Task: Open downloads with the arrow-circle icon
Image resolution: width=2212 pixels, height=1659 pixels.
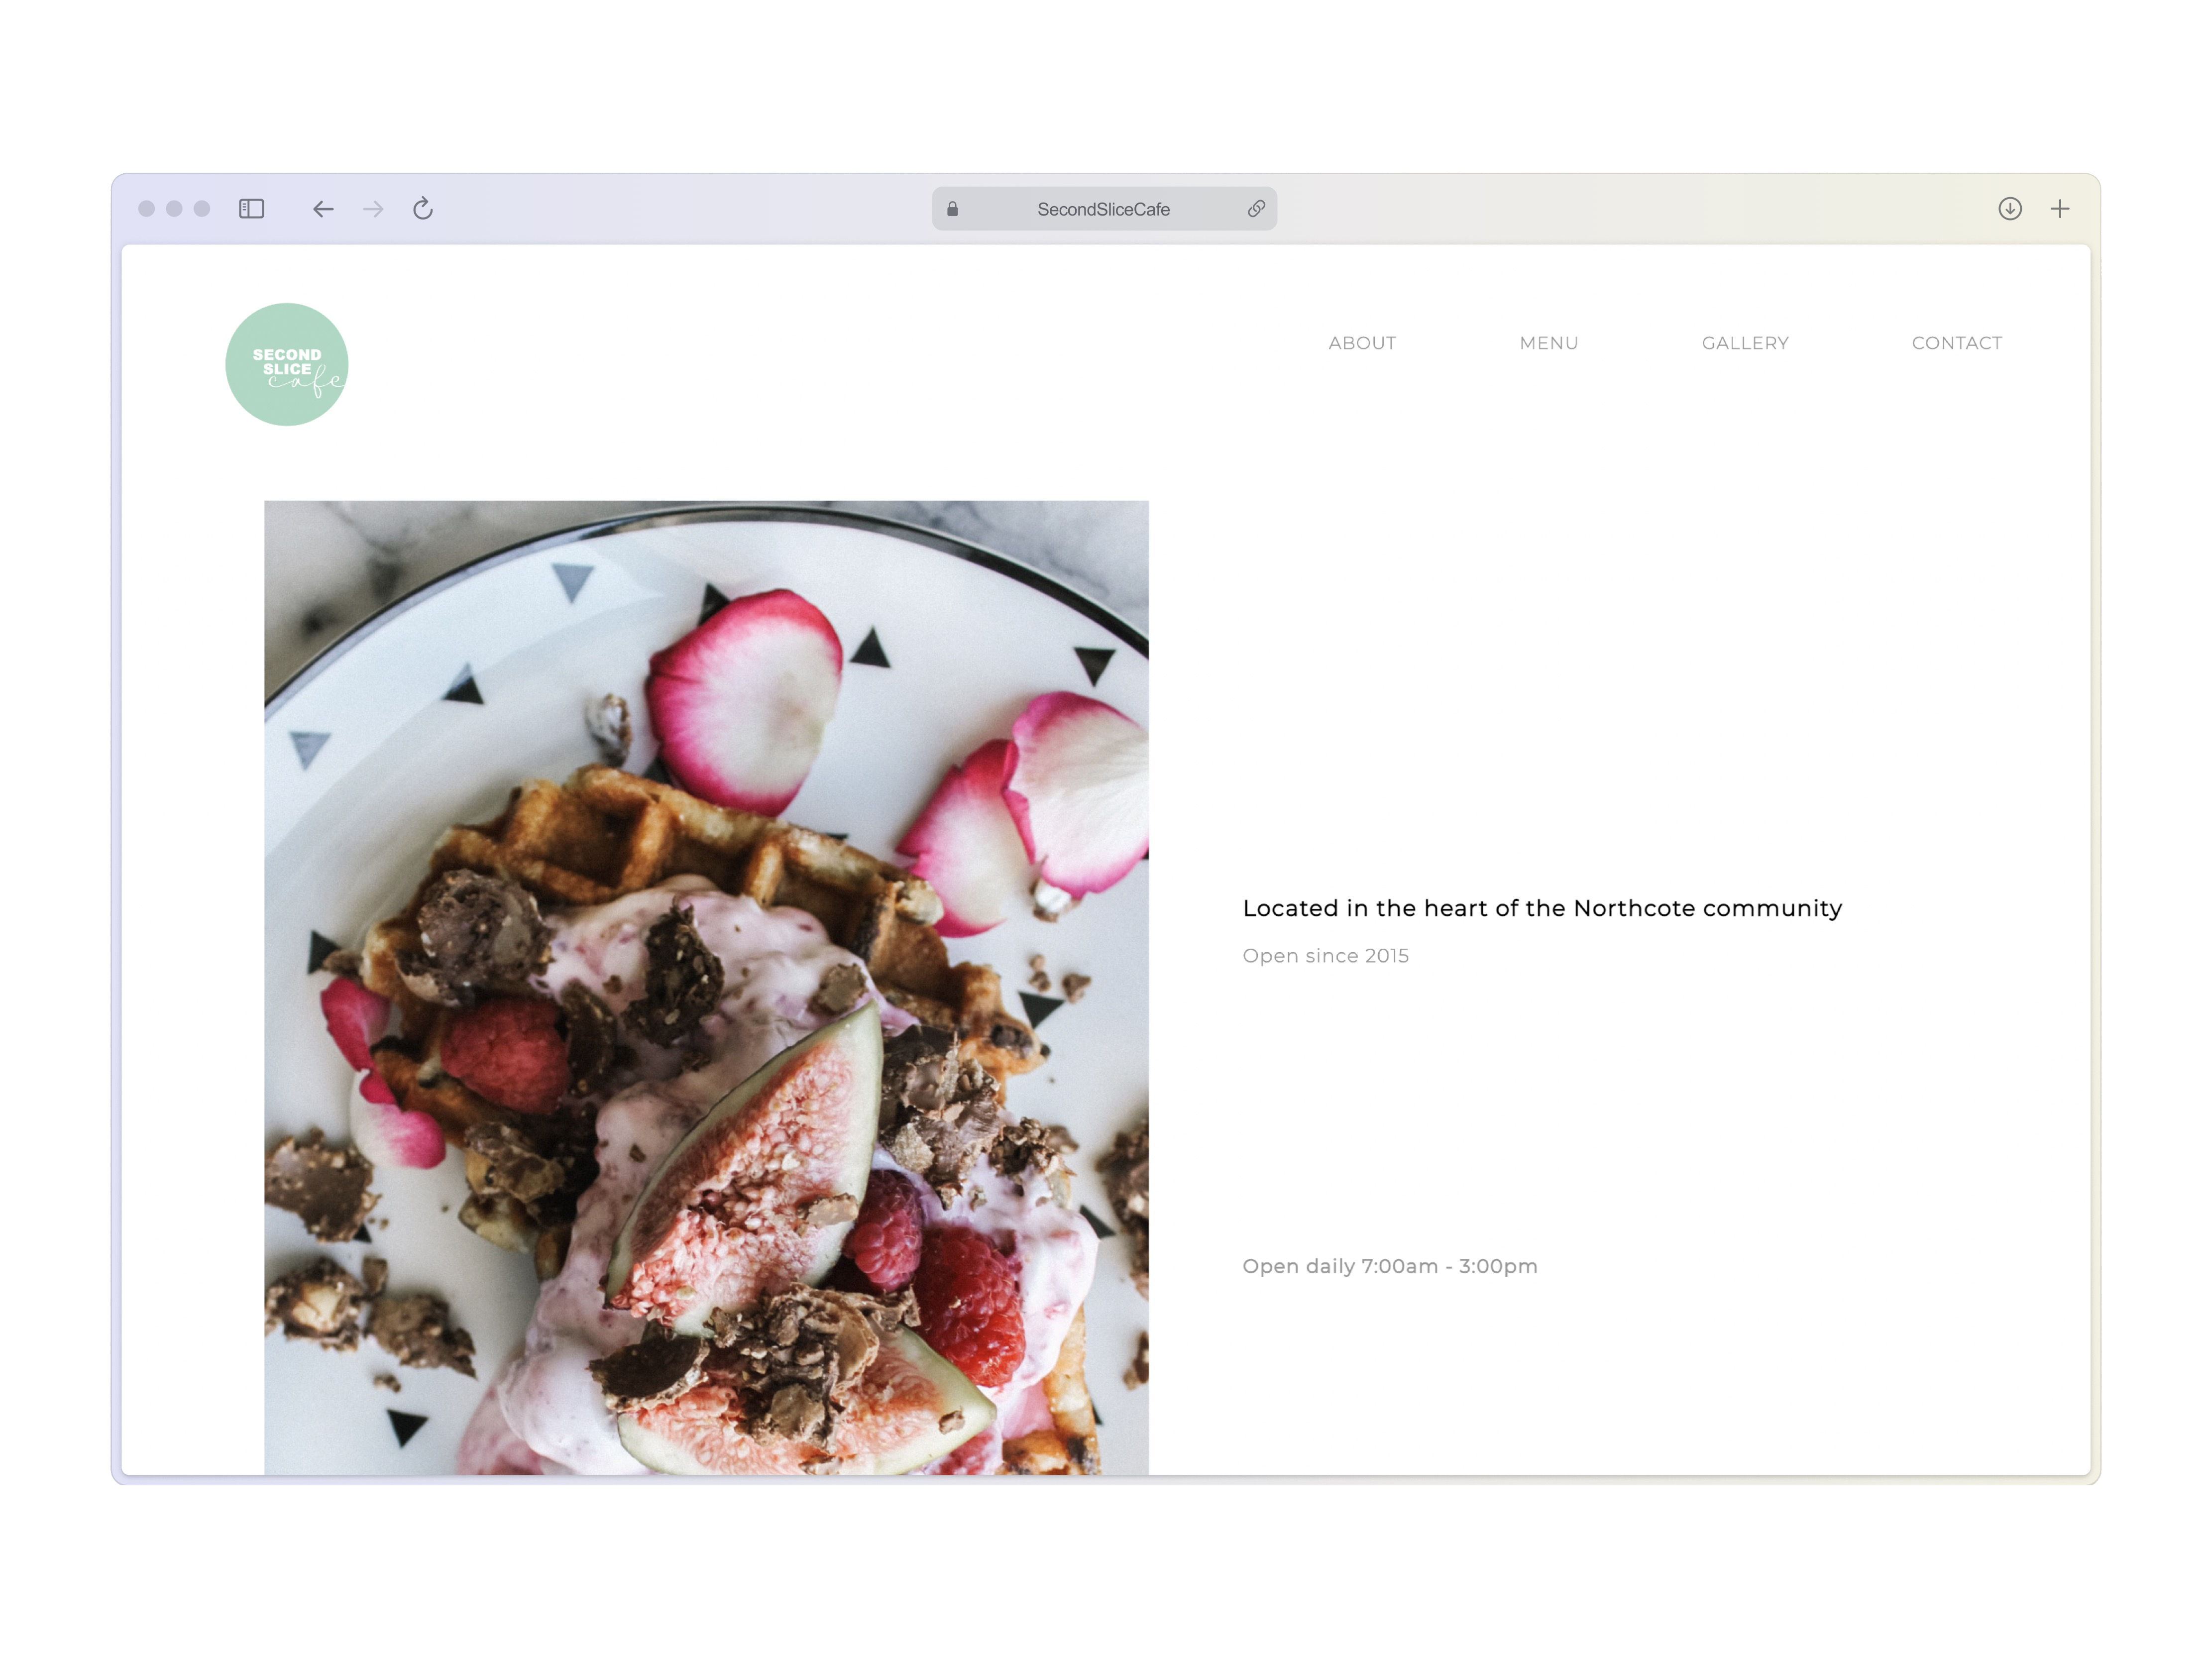Action: 2010,208
